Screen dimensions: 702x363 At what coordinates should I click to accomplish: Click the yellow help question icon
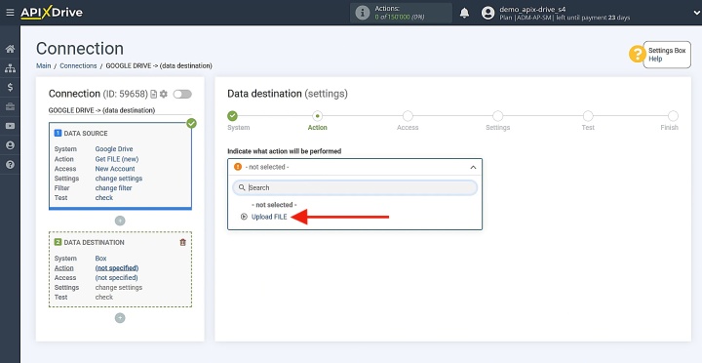637,55
